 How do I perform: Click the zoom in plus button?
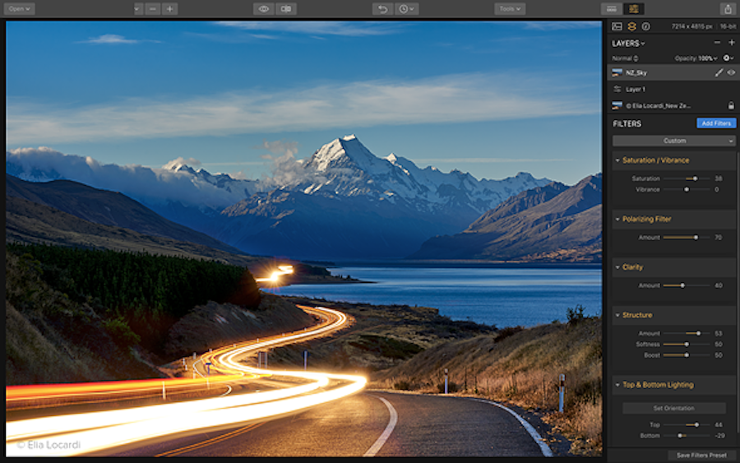169,9
